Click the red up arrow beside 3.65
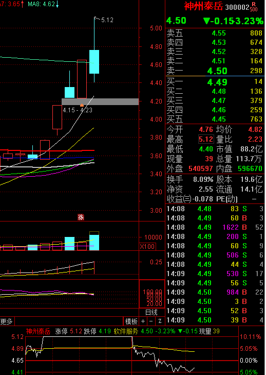 [22, 4]
